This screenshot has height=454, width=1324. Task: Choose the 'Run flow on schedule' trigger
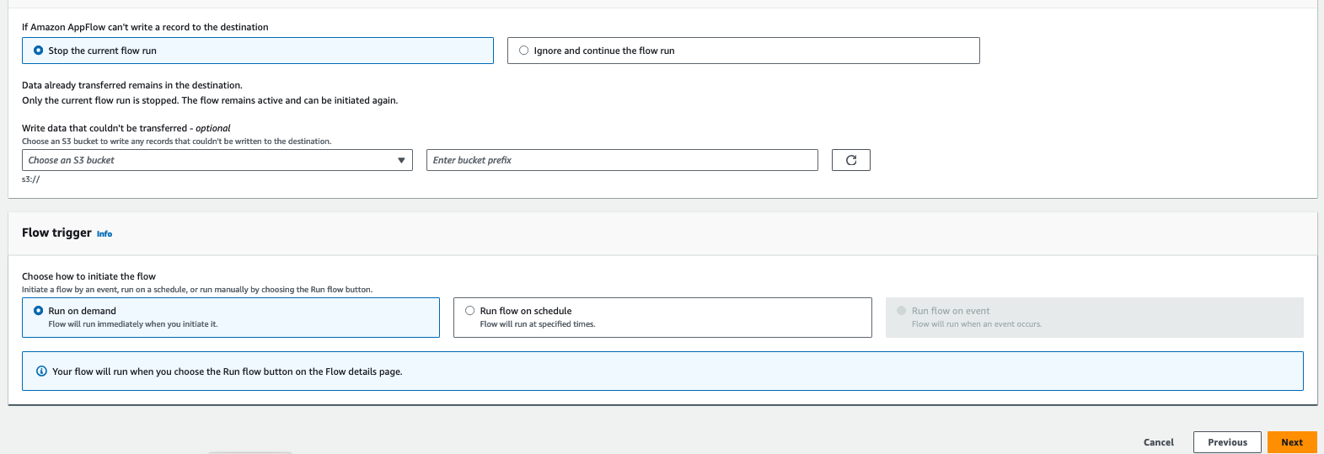470,311
